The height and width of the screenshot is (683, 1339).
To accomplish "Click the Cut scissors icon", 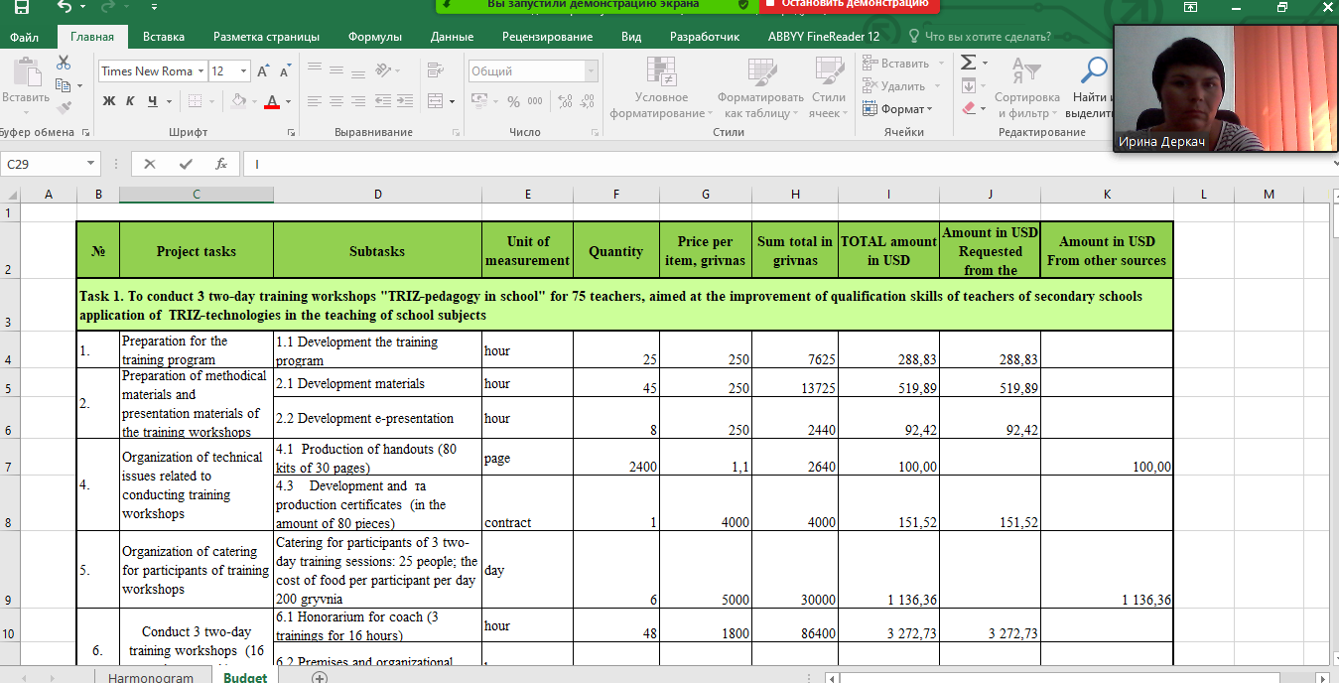I will tap(64, 63).
